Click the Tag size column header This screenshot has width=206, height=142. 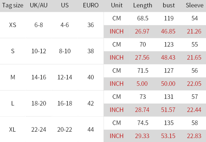pos(13,5)
